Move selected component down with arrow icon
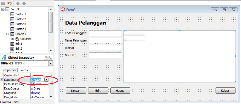The image size is (241, 104). pyautogui.click(x=24, y=3)
